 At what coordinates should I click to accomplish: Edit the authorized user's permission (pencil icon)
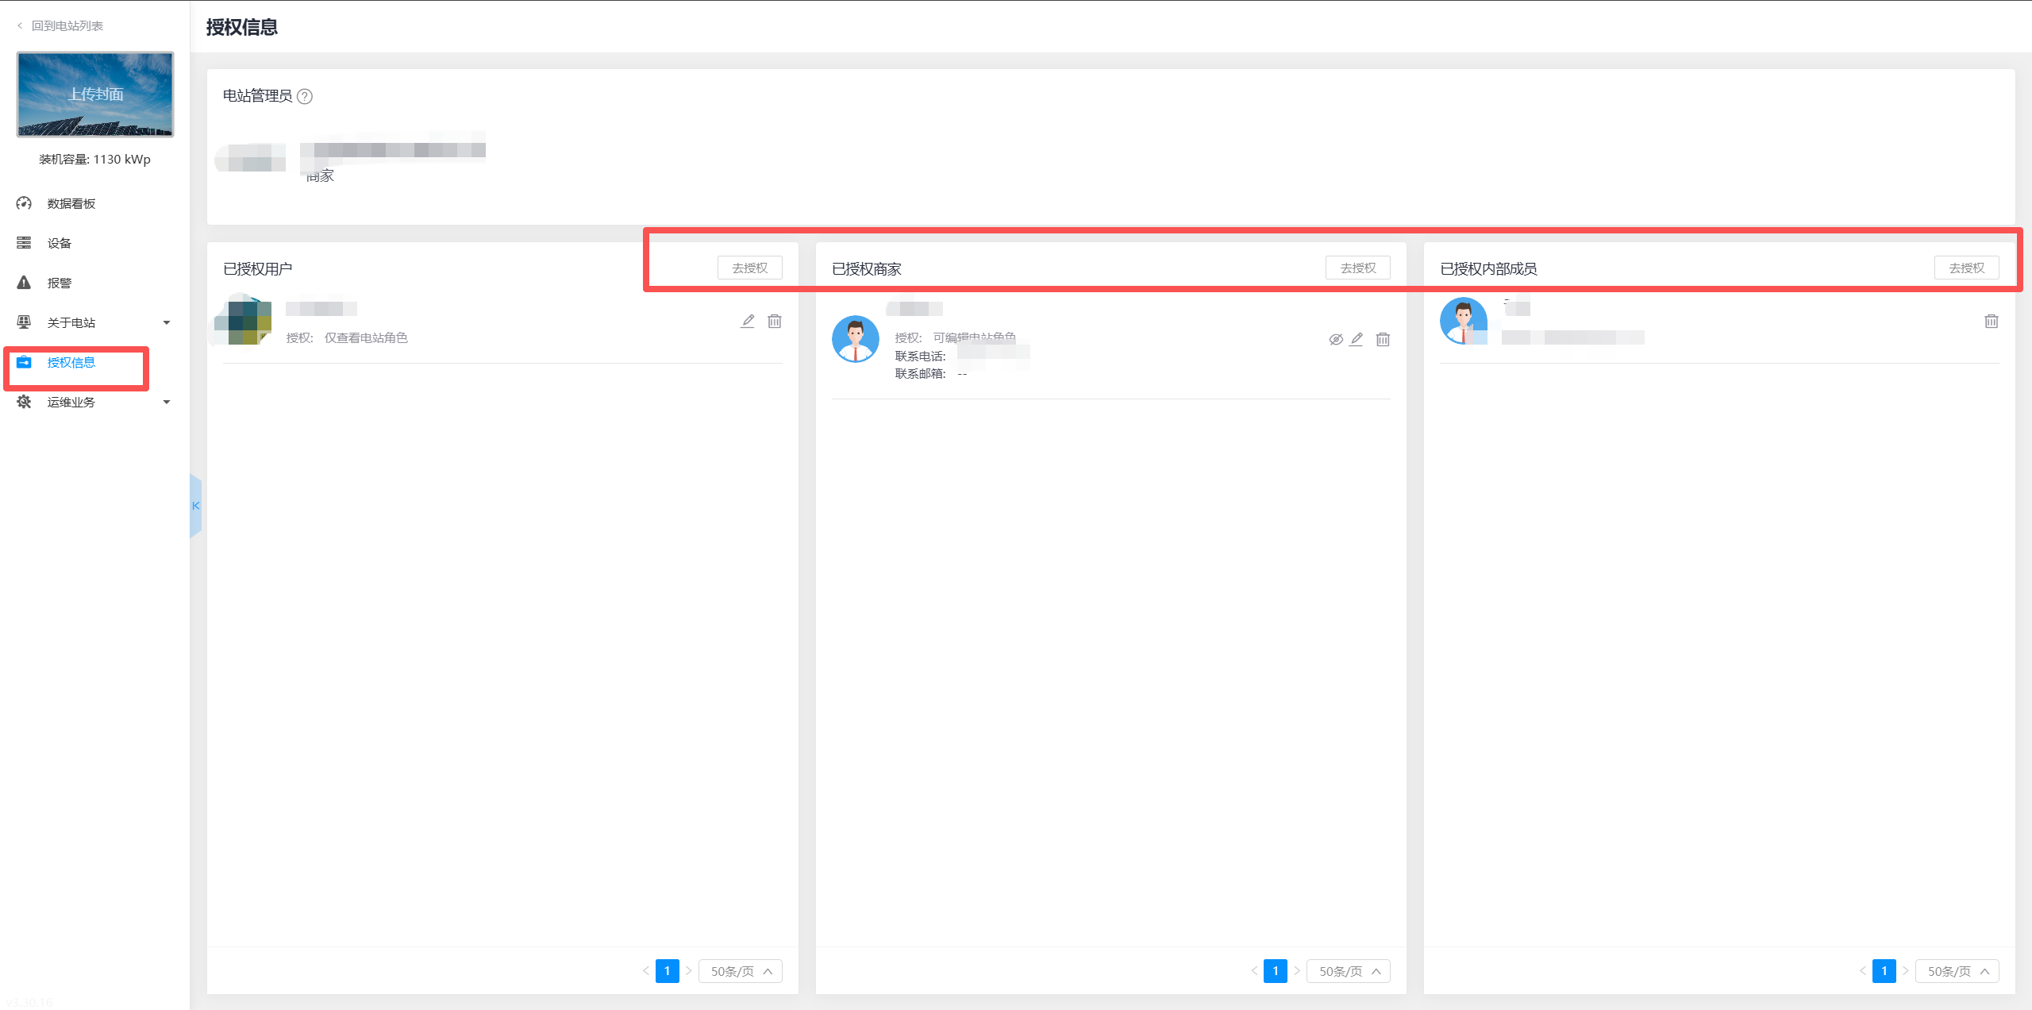click(x=748, y=321)
